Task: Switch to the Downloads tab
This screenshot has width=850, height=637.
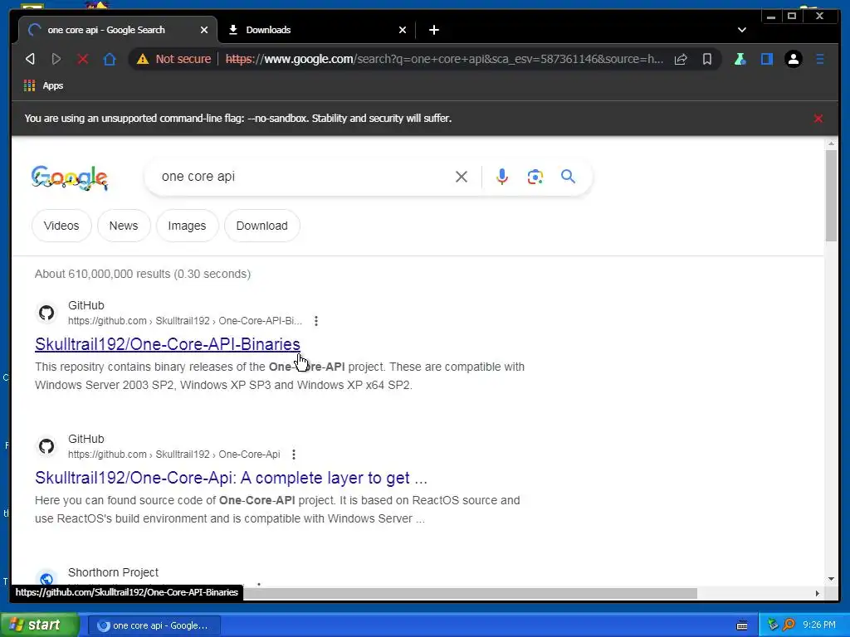Action: pos(316,30)
